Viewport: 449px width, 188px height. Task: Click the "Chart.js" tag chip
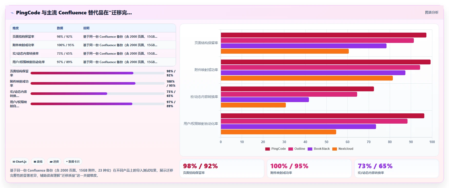[19, 162]
